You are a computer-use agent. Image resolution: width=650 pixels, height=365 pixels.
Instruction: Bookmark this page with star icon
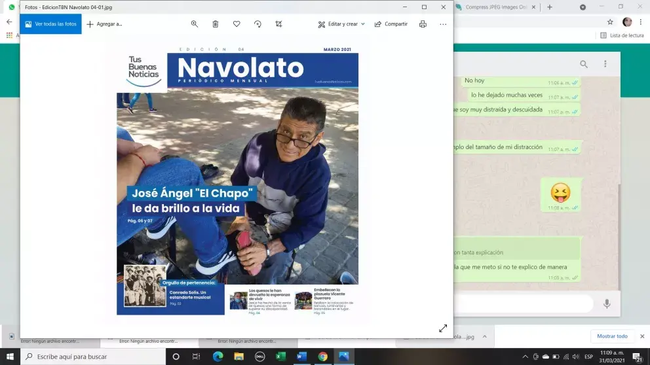(x=610, y=22)
